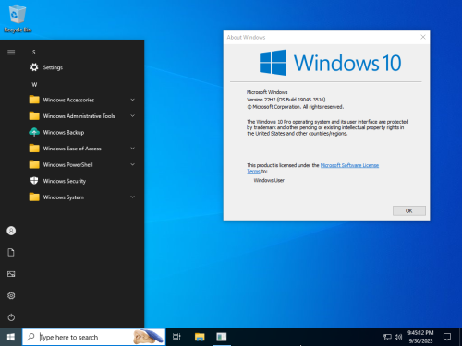This screenshot has width=462, height=346.
Task: Expand Windows PowerShell chevron
Action: [132, 164]
